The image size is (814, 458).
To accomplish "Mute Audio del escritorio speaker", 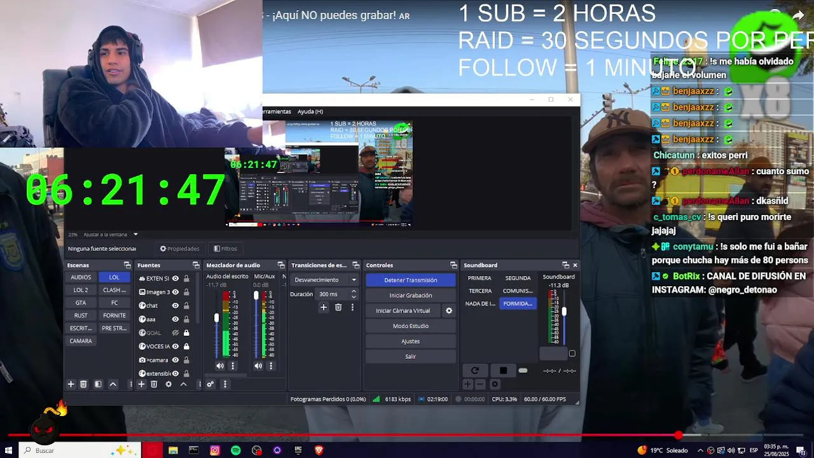I will click(x=220, y=366).
